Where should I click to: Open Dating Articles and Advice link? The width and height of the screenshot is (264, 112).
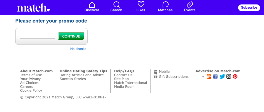click(82, 75)
